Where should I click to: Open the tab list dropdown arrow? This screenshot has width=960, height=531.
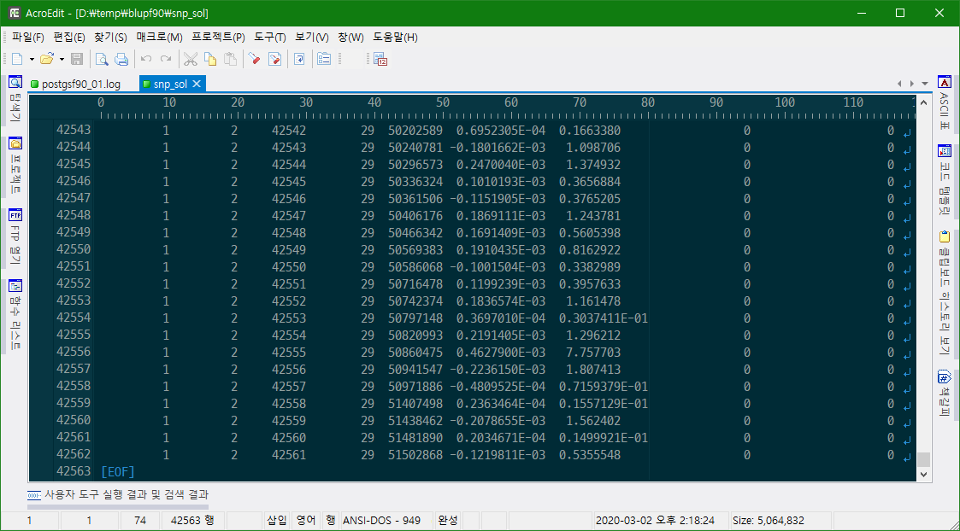point(925,83)
